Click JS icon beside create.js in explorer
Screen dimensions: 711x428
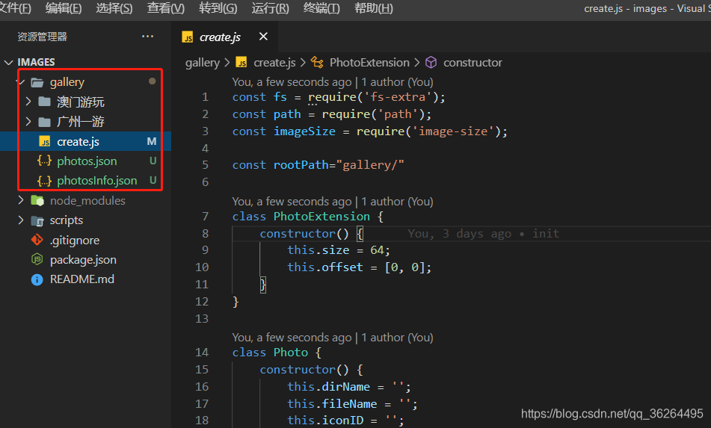point(44,142)
